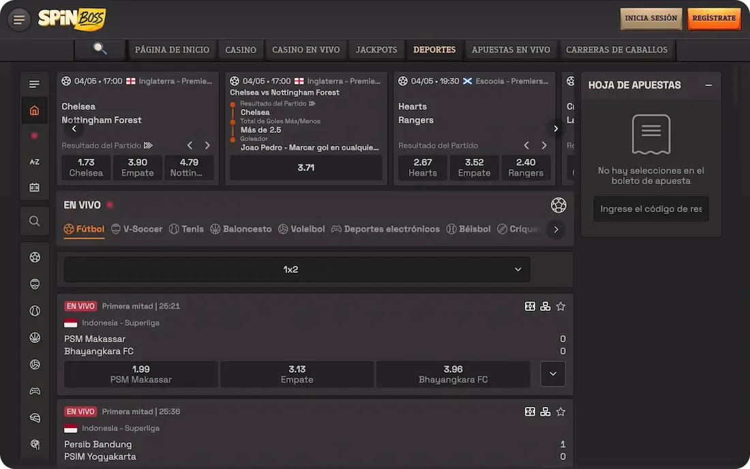Image resolution: width=750 pixels, height=469 pixels.
Task: Open standings icon for PSM Makassar match
Action: (x=545, y=307)
